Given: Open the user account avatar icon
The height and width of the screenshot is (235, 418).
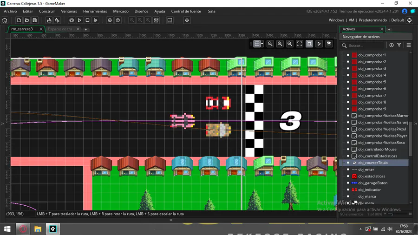Looking at the screenshot, I should 405,11.
